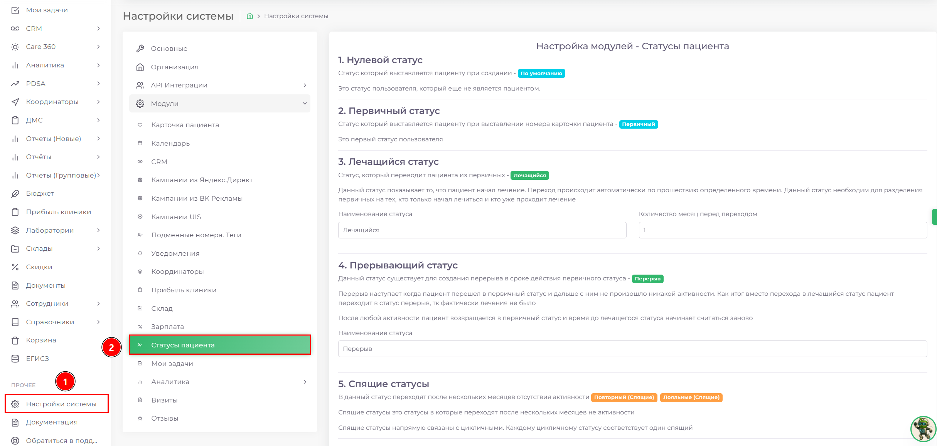Click the Модули gear icon
The height and width of the screenshot is (446, 937).
click(140, 104)
